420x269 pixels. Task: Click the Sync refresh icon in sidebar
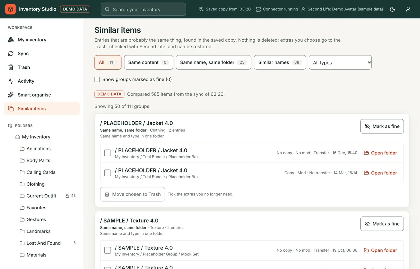pyautogui.click(x=11, y=54)
